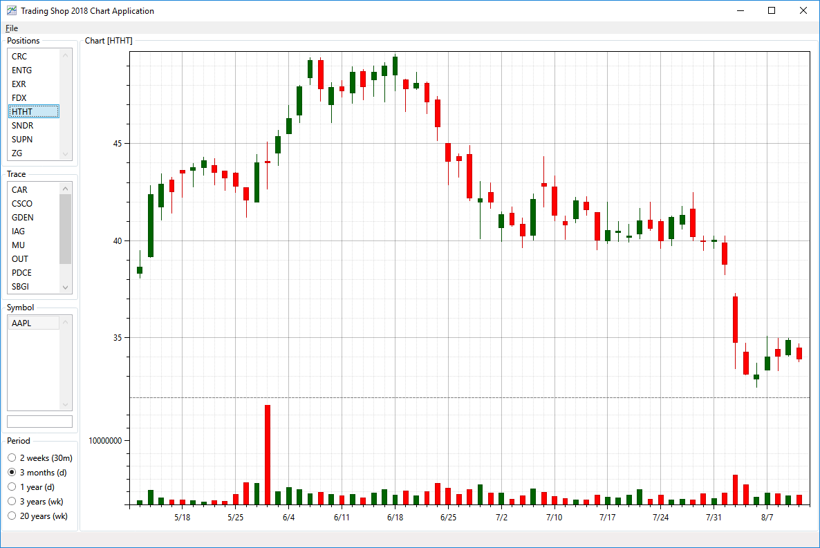
Task: Select ENTG in Positions list
Action: tap(33, 70)
